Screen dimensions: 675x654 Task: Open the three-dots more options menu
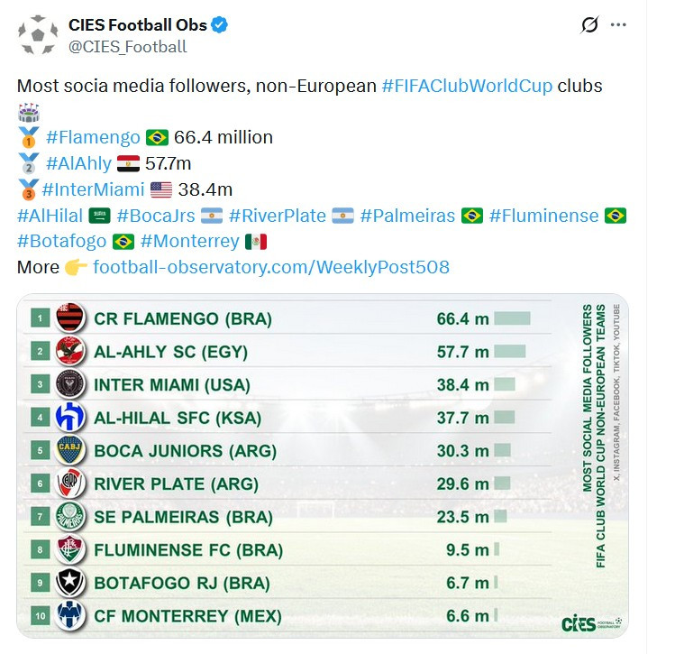click(618, 24)
